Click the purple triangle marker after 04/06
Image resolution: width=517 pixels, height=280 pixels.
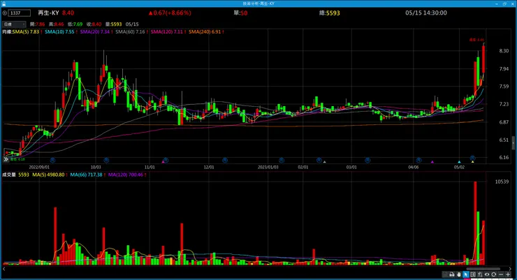coord(432,162)
